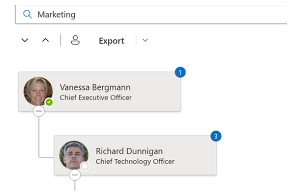
Task: Click Chief Executive Officer title
Action: pos(96,98)
